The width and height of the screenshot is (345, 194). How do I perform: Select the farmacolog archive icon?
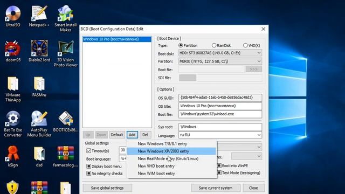coord(66,157)
